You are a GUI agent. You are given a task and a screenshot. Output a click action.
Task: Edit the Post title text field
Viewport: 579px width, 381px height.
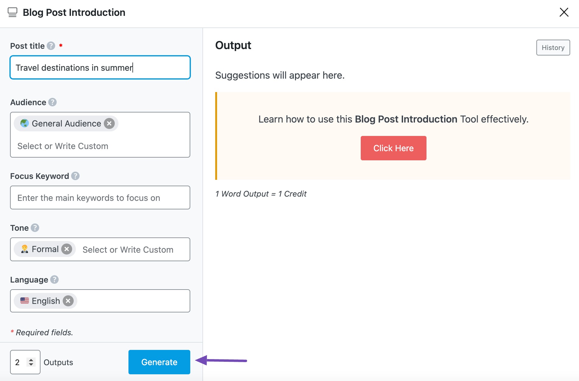click(100, 67)
